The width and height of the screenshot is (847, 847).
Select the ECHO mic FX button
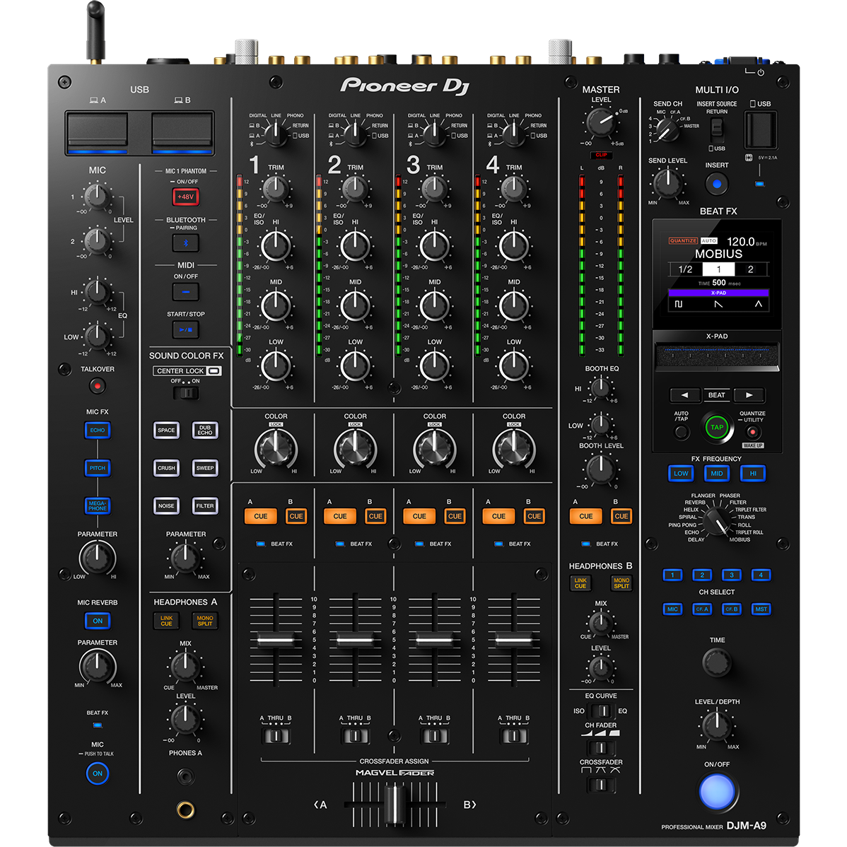coord(98,431)
